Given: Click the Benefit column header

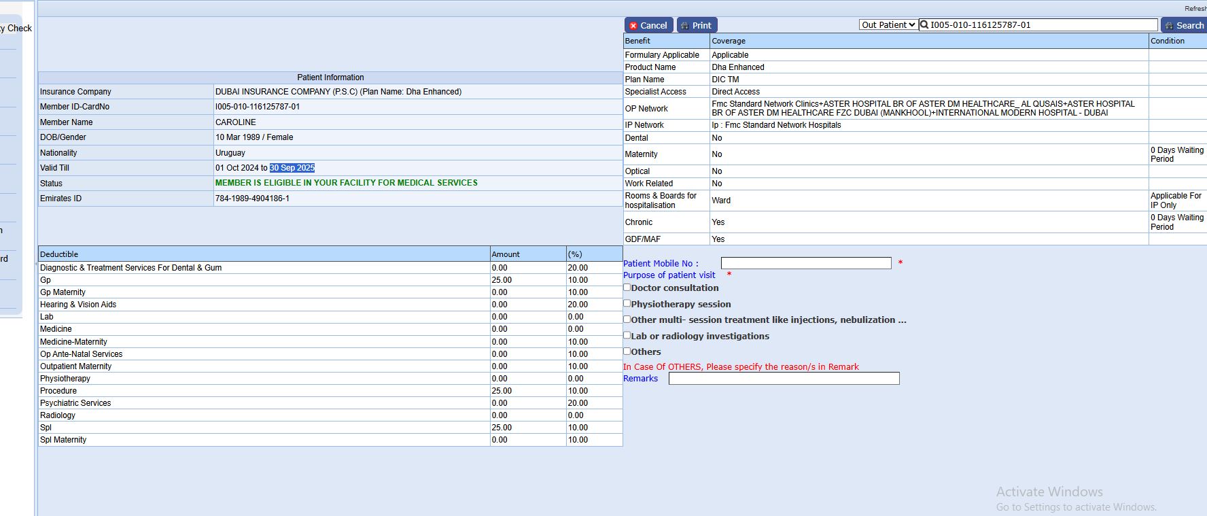Looking at the screenshot, I should (x=637, y=41).
